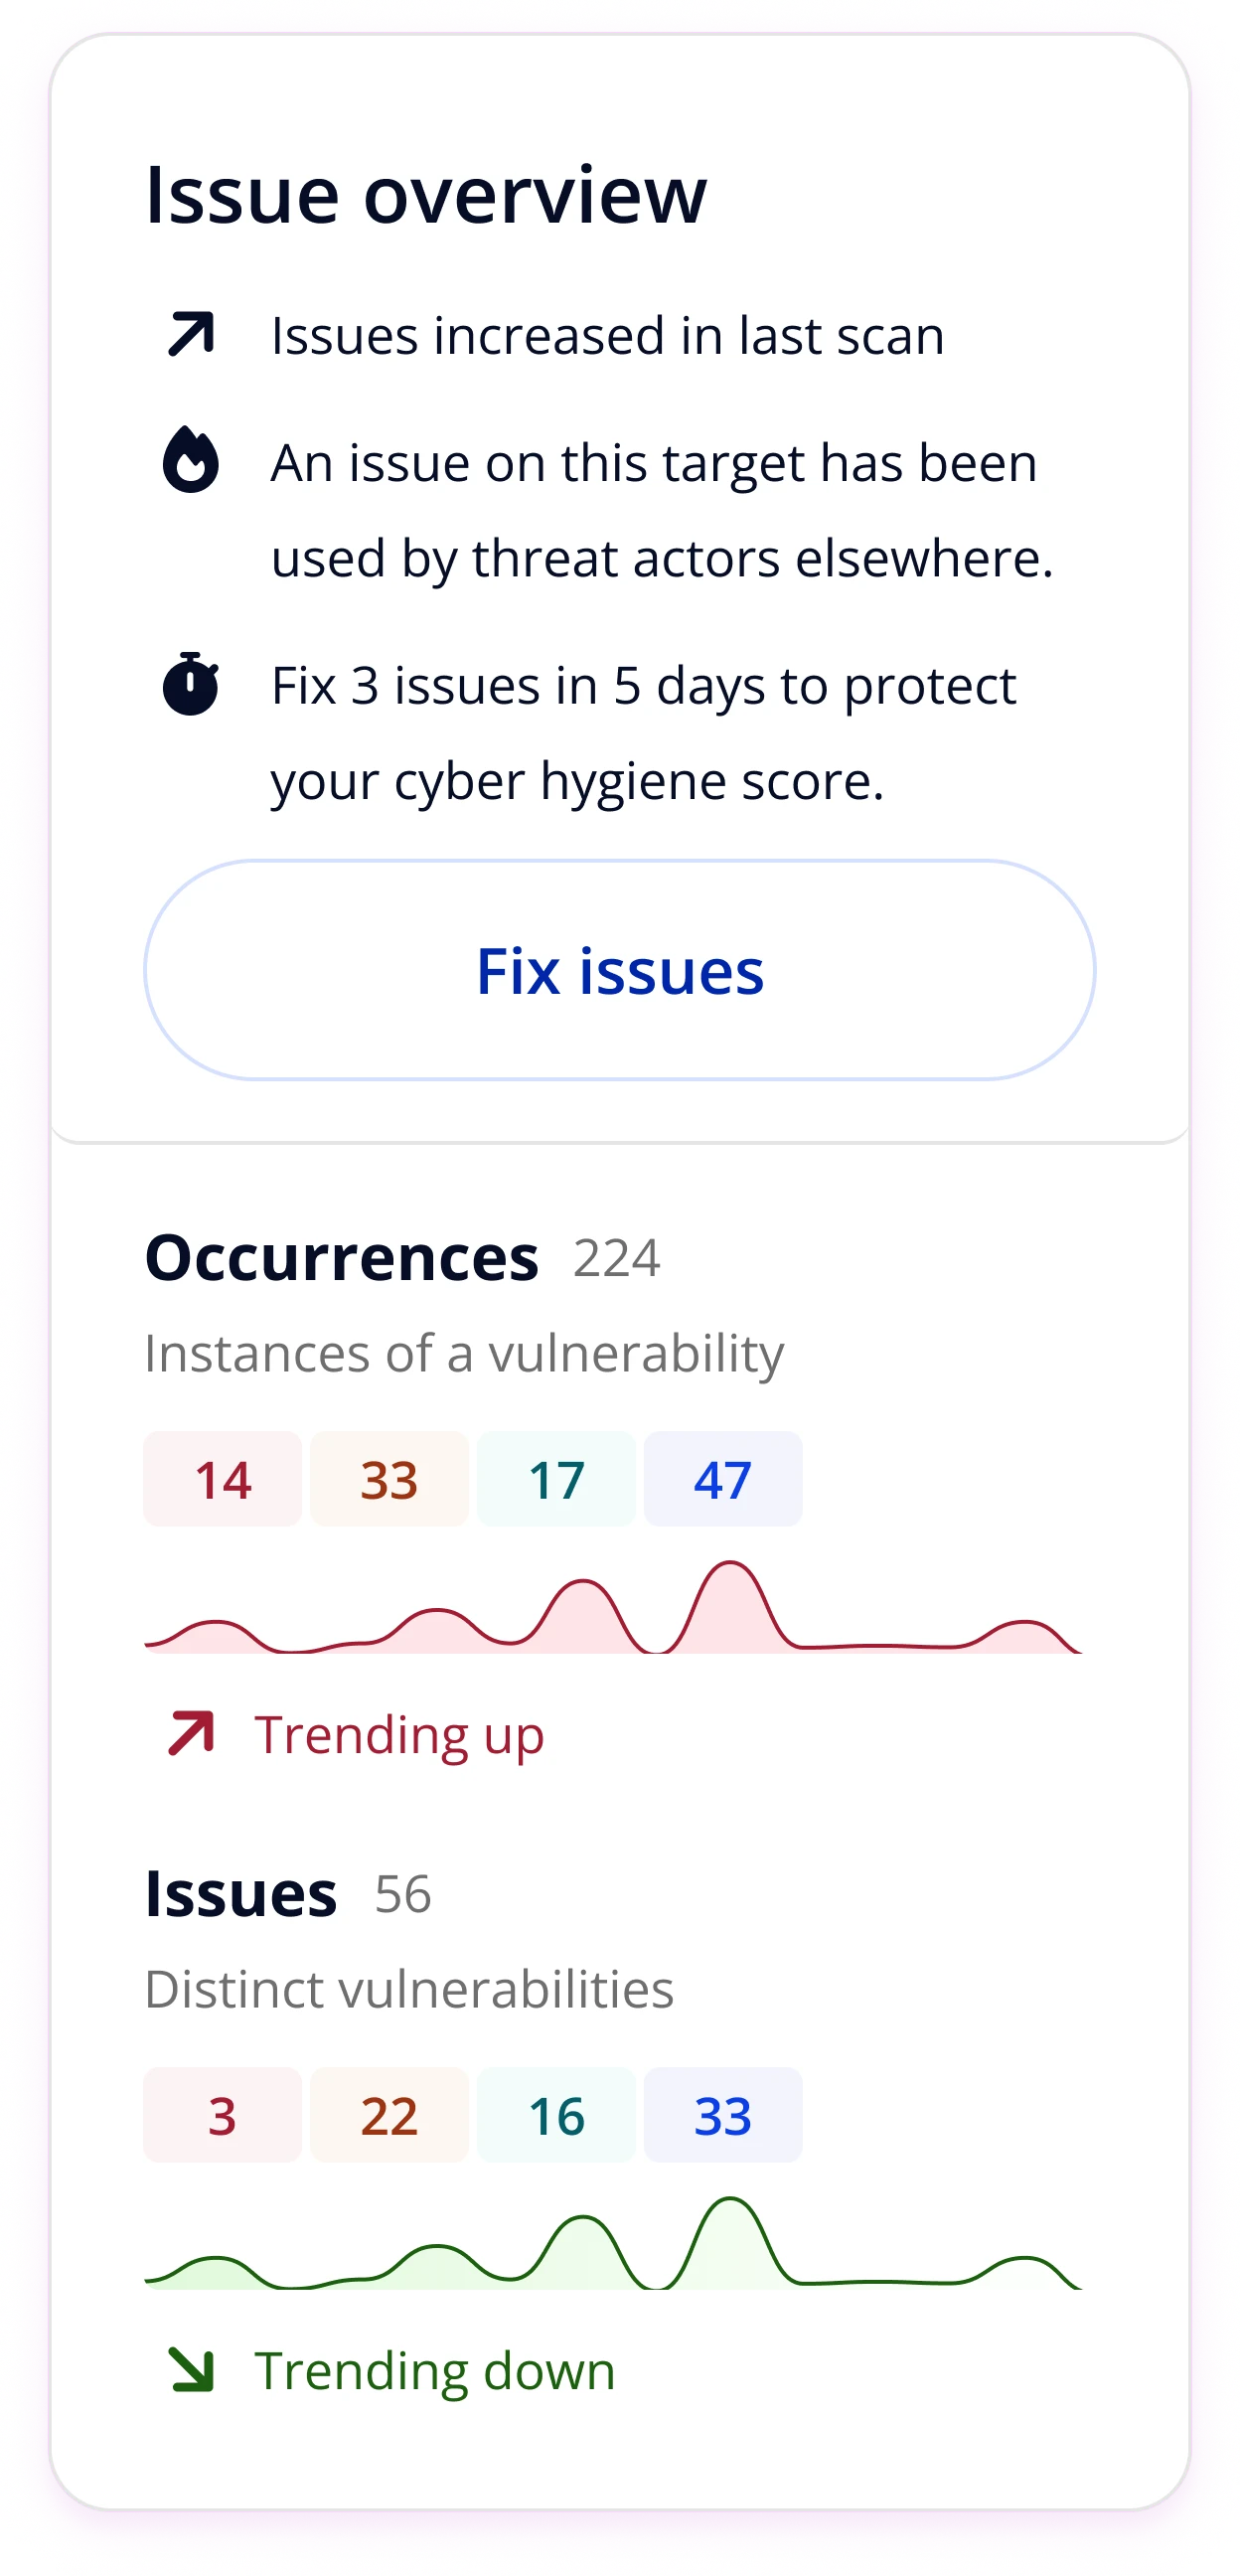The width and height of the screenshot is (1240, 2576).
Task: Click the upward arrow icon beside issues increased
Action: [191, 333]
